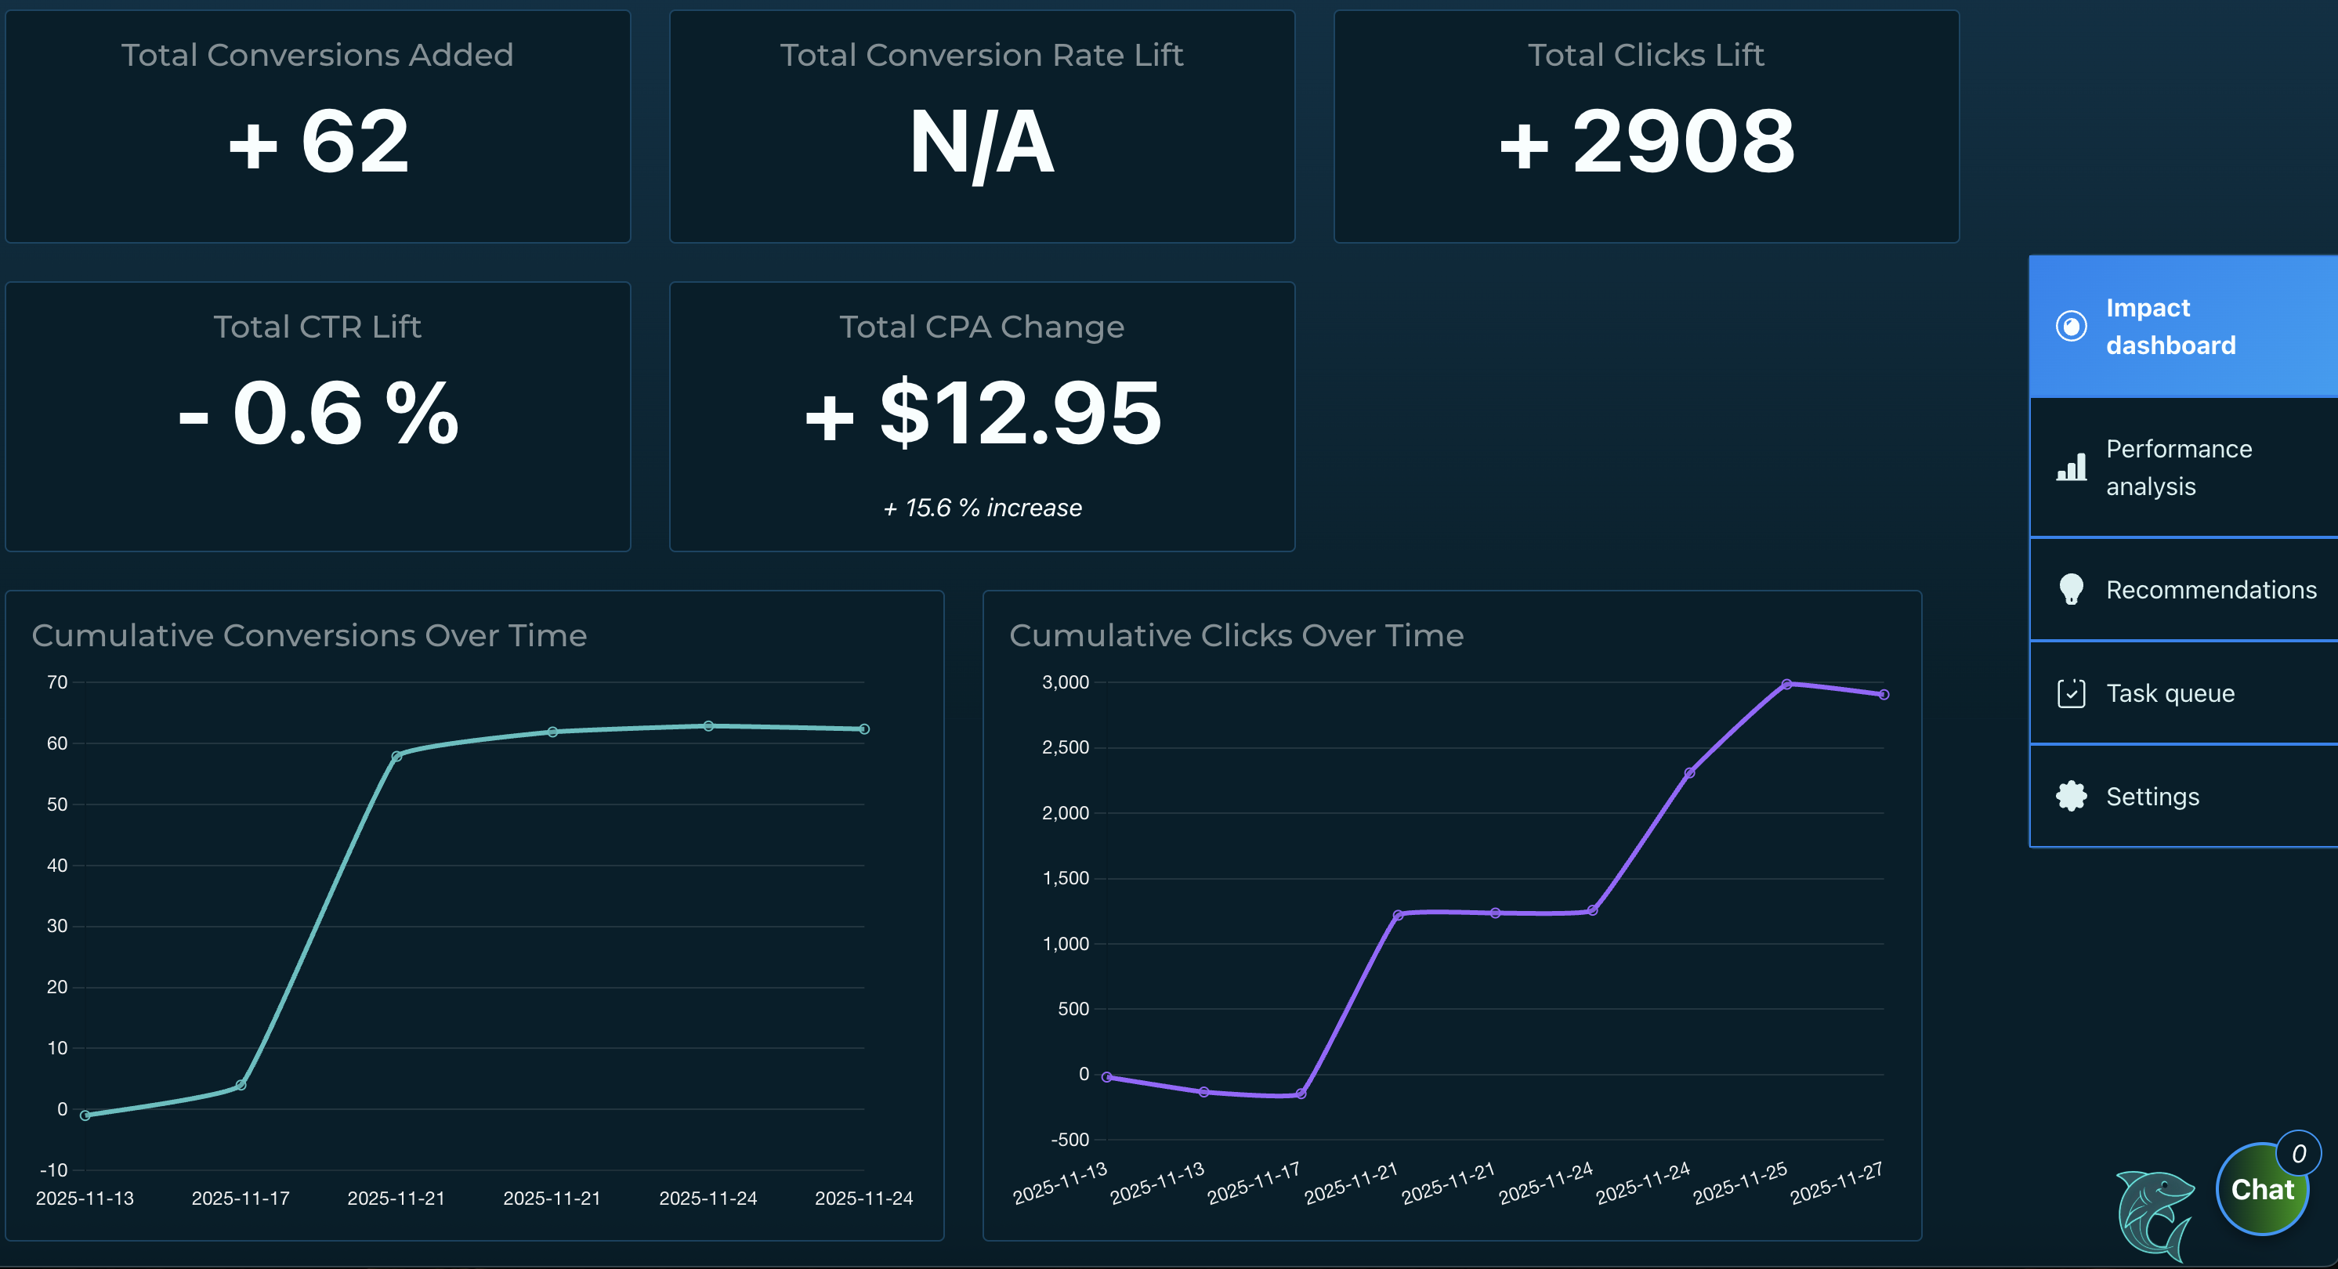Image resolution: width=2338 pixels, height=1269 pixels.
Task: Click the Total Conversion Rate Lift card
Action: pos(981,126)
